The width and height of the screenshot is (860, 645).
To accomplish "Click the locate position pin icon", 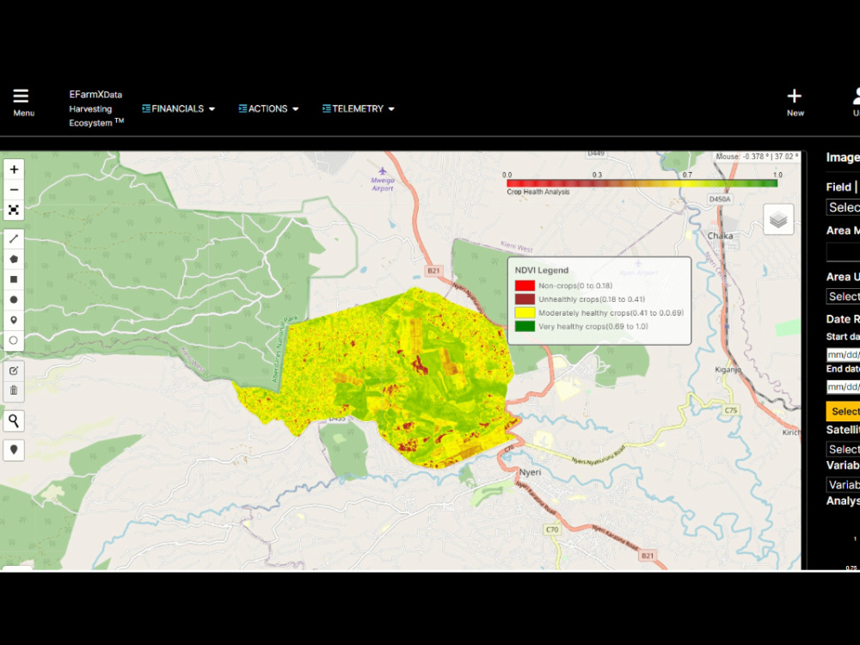I will (14, 450).
